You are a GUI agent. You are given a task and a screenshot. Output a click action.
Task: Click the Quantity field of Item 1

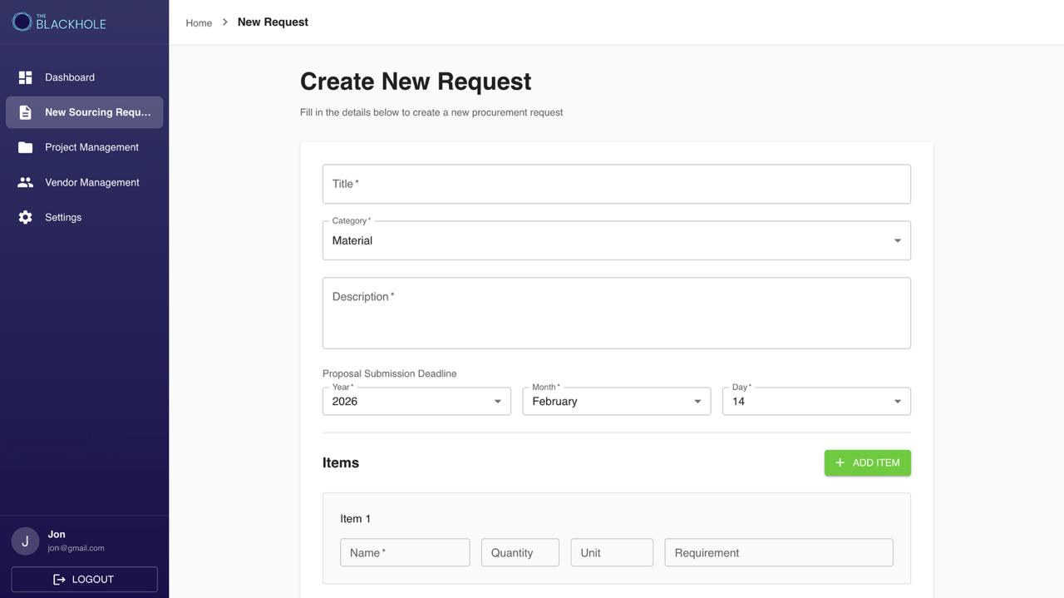pos(520,552)
